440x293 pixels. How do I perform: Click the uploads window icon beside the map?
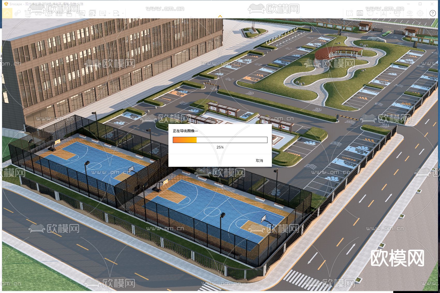tap(360, 13)
